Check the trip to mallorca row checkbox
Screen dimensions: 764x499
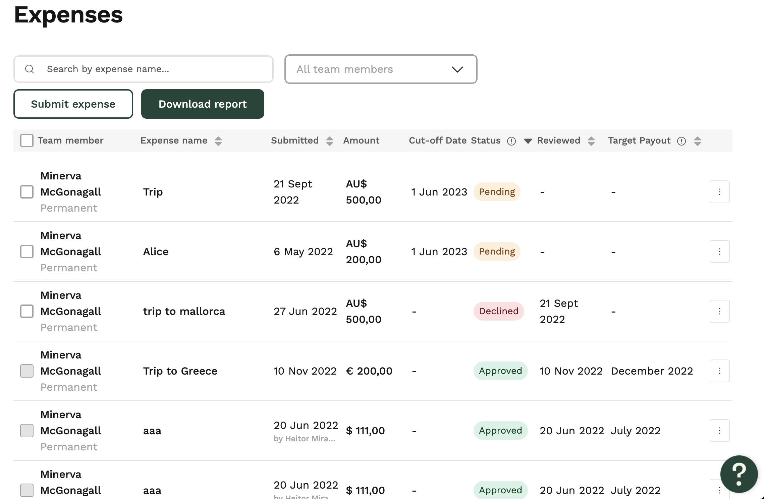click(x=27, y=311)
